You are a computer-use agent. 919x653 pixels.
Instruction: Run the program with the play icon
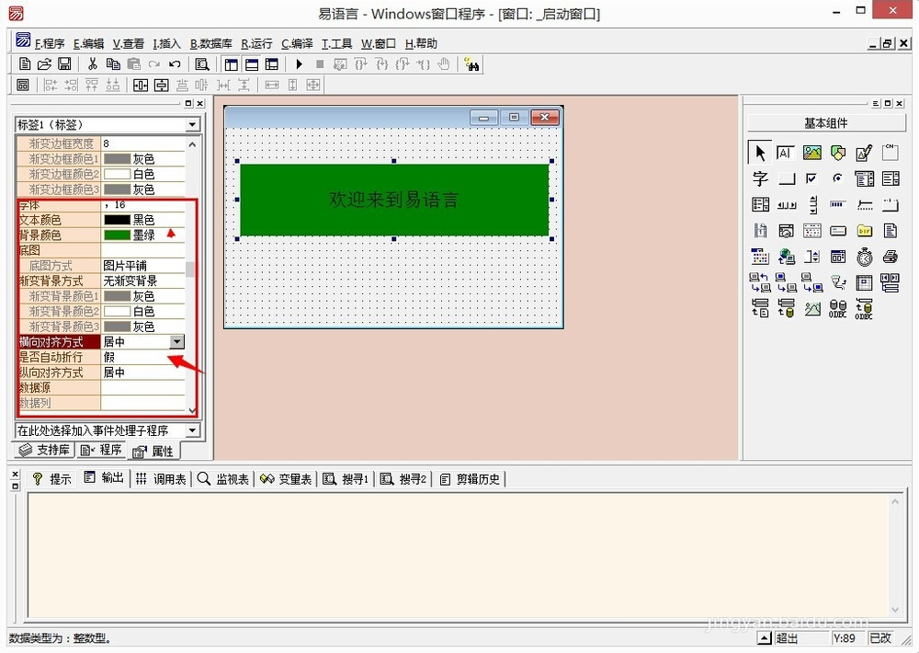click(x=300, y=64)
